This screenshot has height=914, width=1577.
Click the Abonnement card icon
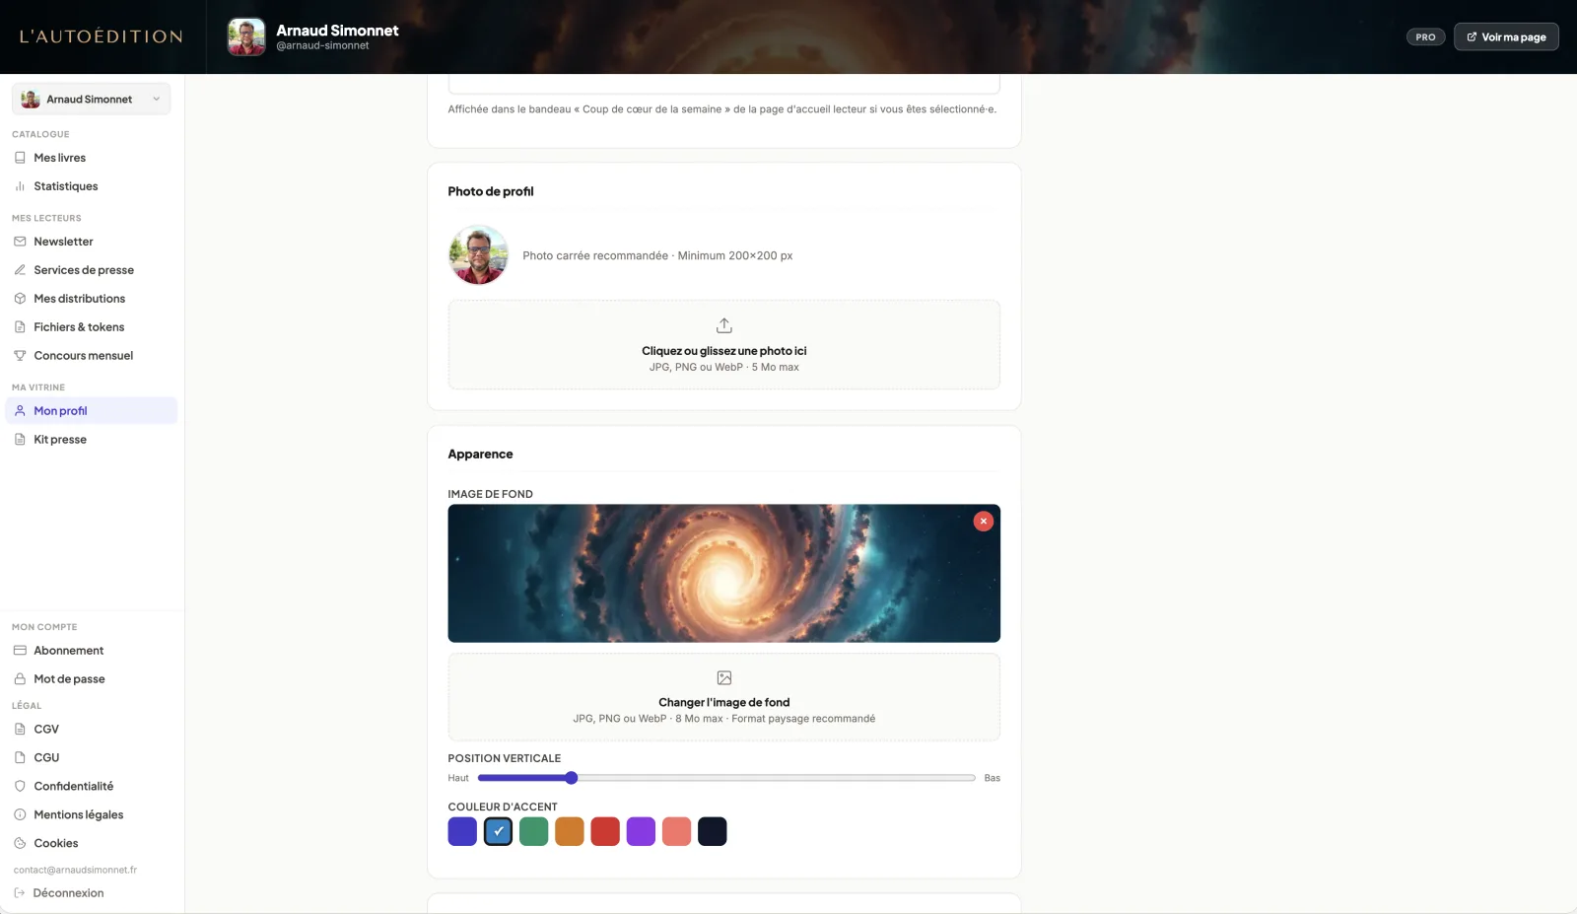click(20, 651)
